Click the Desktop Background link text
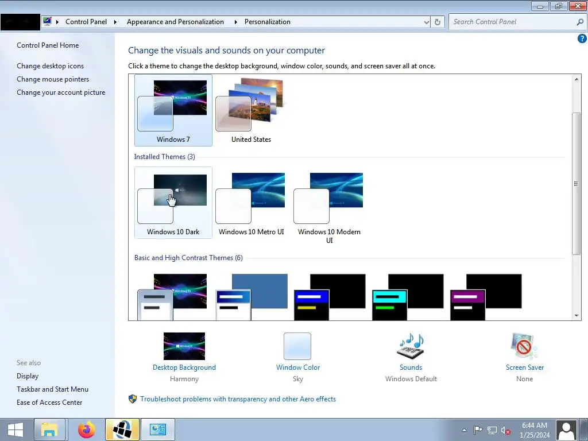The width and height of the screenshot is (588, 441). (184, 367)
